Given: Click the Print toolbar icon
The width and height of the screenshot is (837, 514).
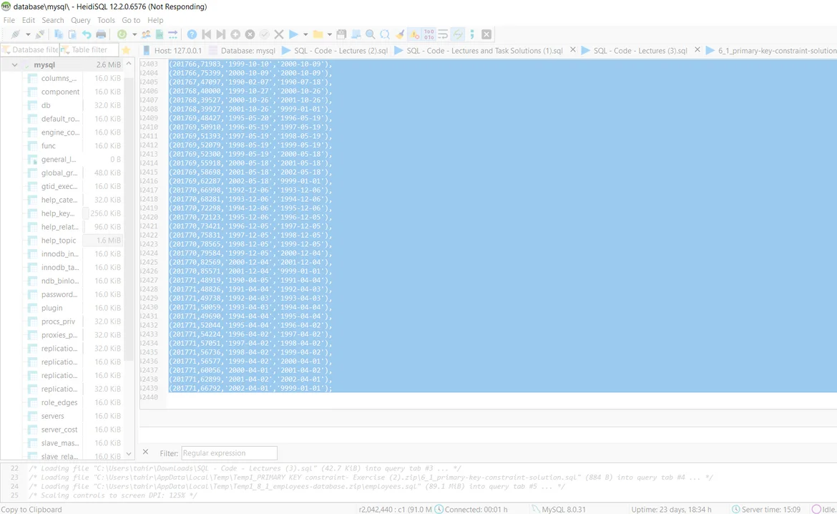Looking at the screenshot, I should click(x=101, y=34).
